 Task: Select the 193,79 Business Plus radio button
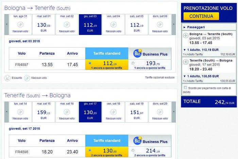[x=133, y=63]
